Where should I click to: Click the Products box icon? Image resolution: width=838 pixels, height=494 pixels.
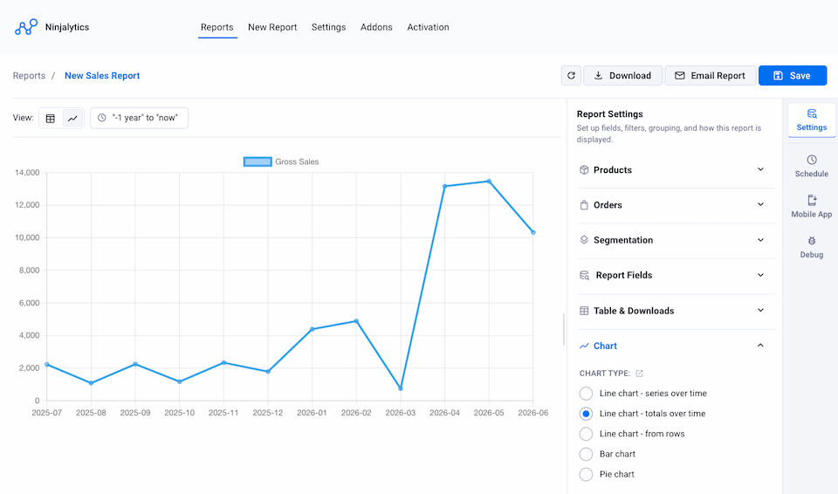[x=584, y=169]
